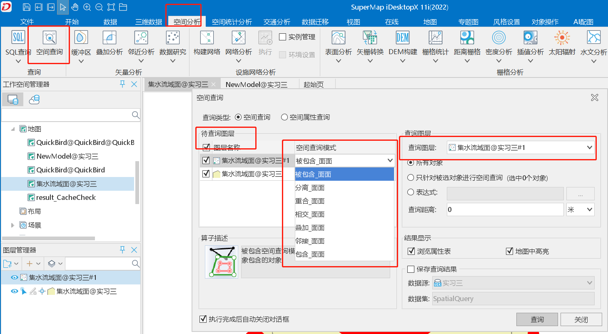Click the Save icon in quick access toolbar
The height and width of the screenshot is (334, 608).
[27, 7]
